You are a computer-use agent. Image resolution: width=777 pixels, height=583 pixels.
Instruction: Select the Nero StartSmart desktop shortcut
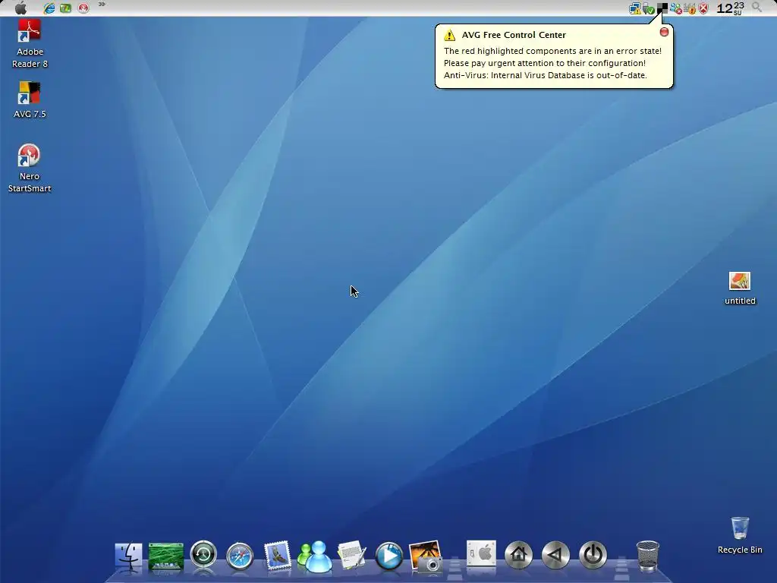click(x=30, y=168)
